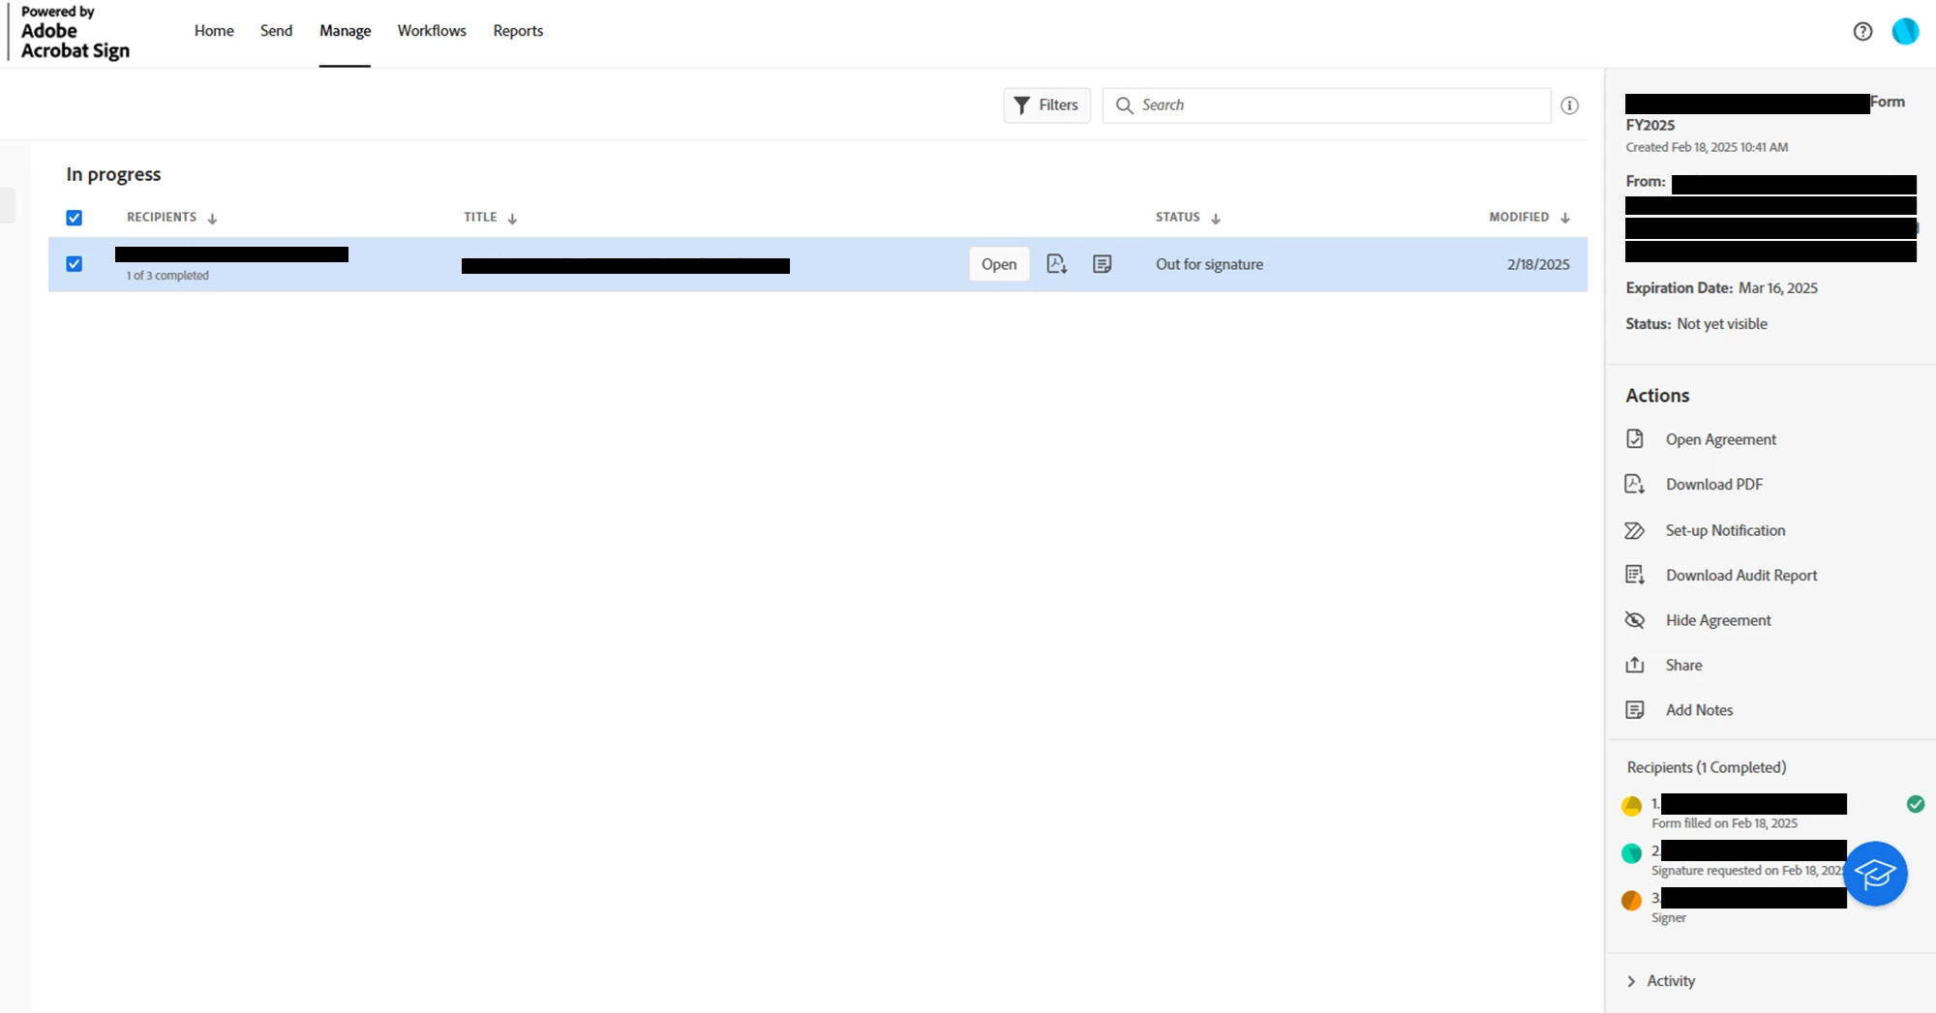Click the Open Agreement action link

[1721, 439]
